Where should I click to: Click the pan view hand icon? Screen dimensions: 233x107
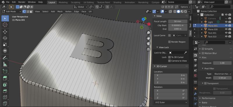click(148, 38)
